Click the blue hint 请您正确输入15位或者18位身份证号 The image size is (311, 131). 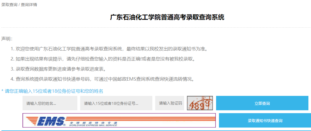53,91
